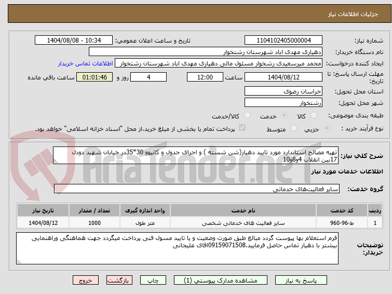Click the announcement date field 1404/08/08 - 10:34
The height and width of the screenshot is (294, 392).
pyautogui.click(x=74, y=41)
